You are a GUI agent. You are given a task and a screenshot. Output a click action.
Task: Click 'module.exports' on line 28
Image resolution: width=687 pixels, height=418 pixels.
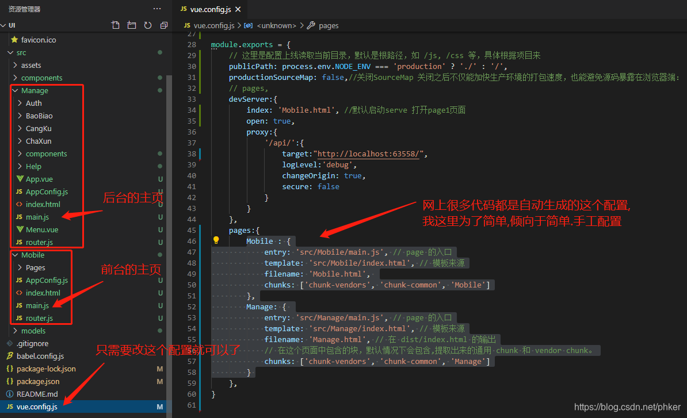tap(242, 44)
